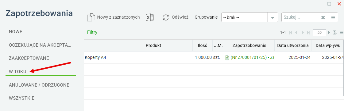Sort by the J.M. column header
This screenshot has width=344, height=111.
point(218,45)
